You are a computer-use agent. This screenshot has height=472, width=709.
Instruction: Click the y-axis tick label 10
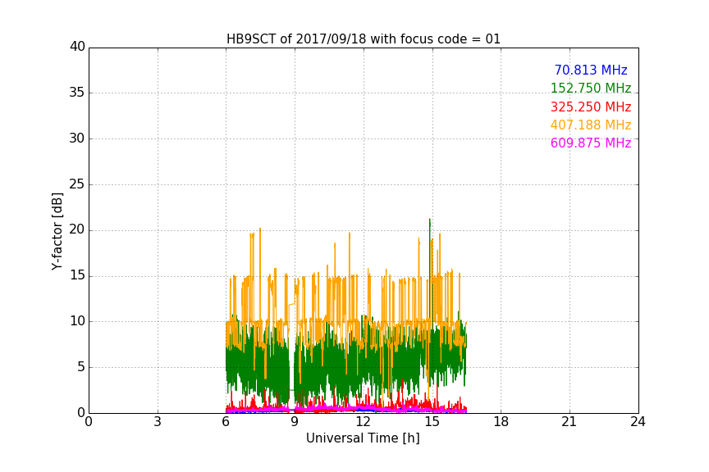tap(77, 321)
